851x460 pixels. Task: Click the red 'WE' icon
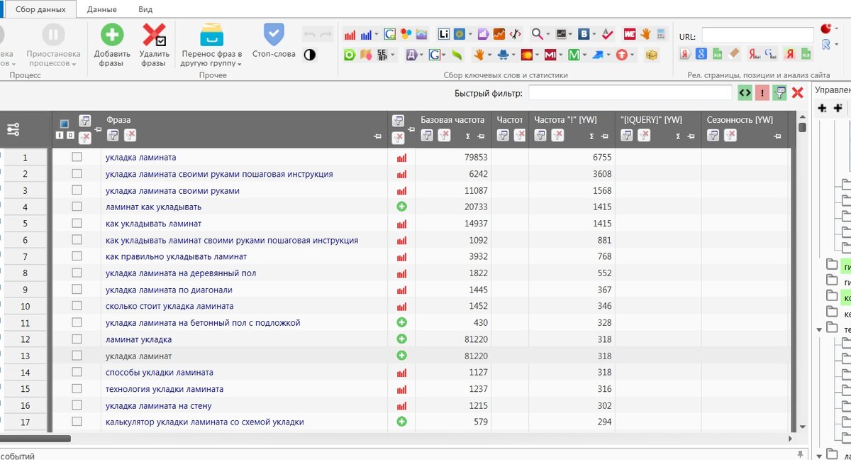tap(630, 34)
